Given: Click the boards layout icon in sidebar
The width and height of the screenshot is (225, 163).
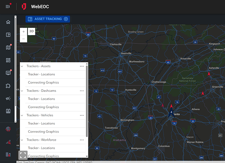Looking at the screenshot, I should (8, 35).
